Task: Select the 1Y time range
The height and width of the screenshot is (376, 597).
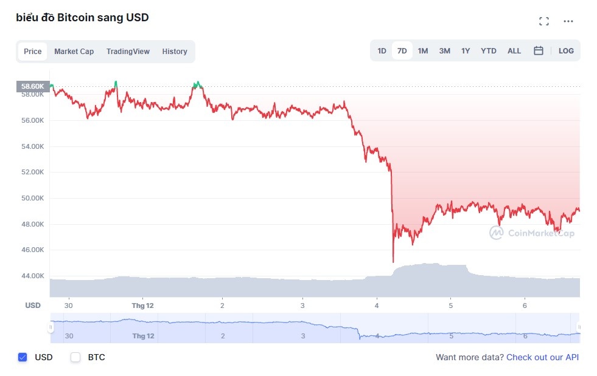Action: click(466, 51)
